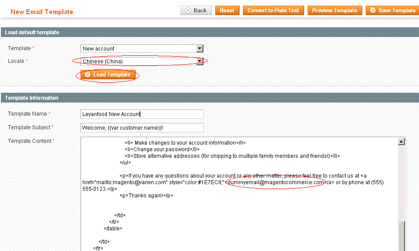Click the Locale dropdown arrow button
Image resolution: width=419 pixels, height=251 pixels.
[x=200, y=62]
